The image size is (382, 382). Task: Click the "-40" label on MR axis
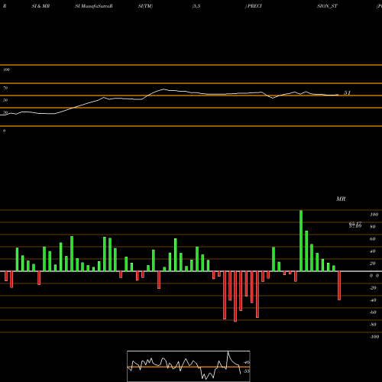(x=373, y=300)
